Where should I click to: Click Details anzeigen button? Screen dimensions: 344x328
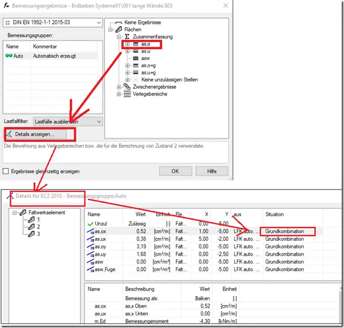point(36,134)
